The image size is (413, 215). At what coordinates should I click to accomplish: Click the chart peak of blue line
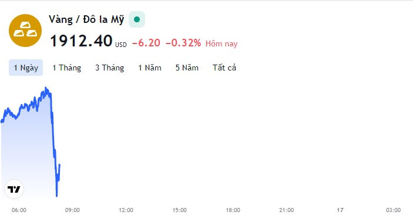click(x=46, y=89)
